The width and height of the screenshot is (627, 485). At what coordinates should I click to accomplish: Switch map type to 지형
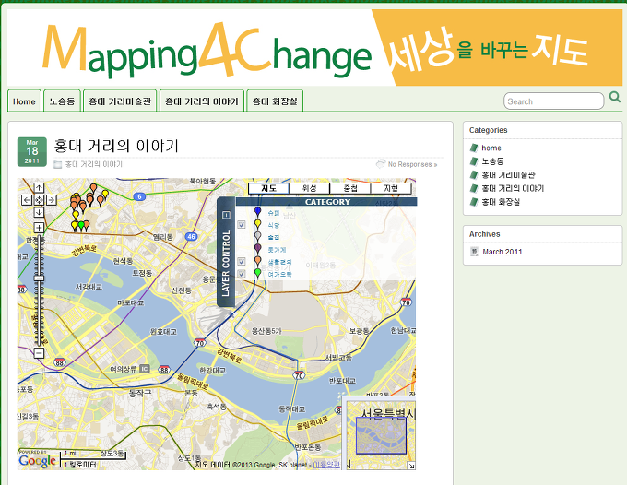tap(391, 188)
